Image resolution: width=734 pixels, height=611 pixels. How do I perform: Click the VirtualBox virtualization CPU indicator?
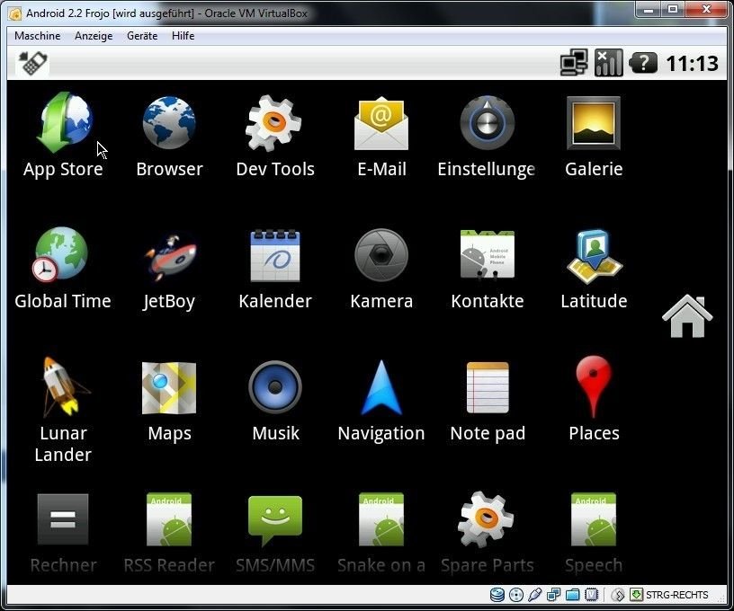[591, 595]
